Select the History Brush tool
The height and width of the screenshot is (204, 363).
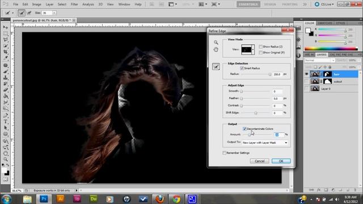tap(6, 84)
